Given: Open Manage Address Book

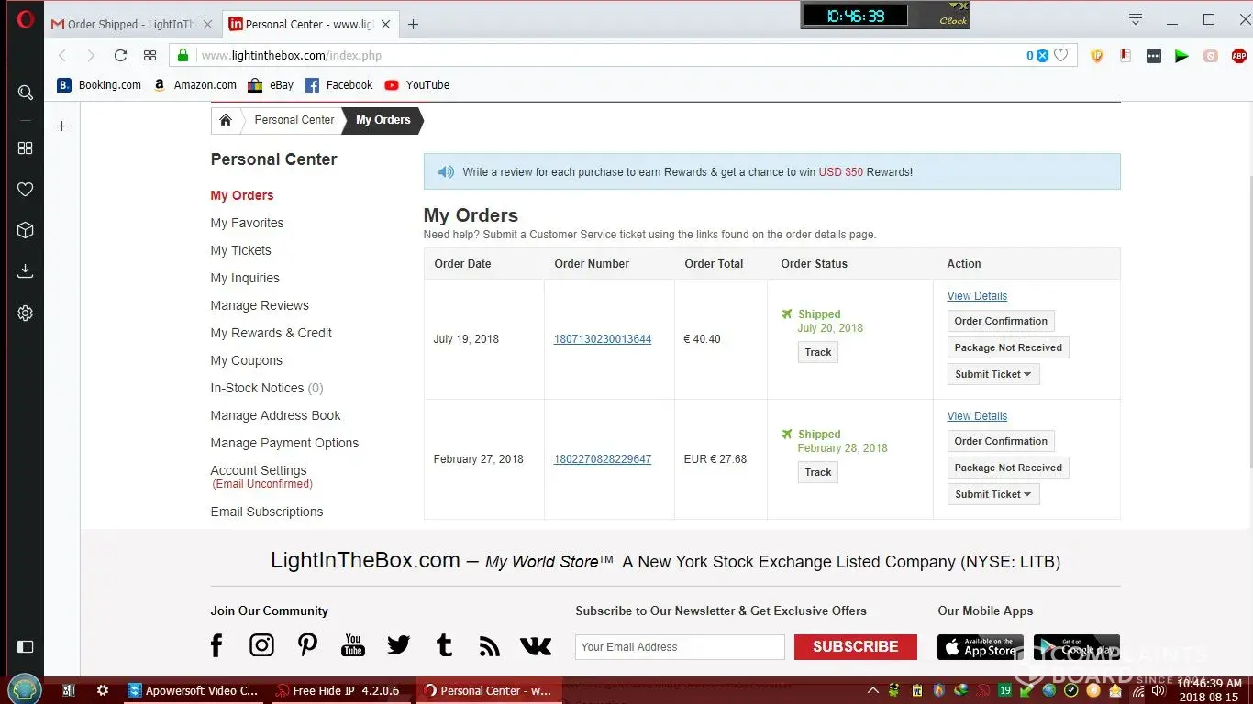Looking at the screenshot, I should click(x=275, y=415).
